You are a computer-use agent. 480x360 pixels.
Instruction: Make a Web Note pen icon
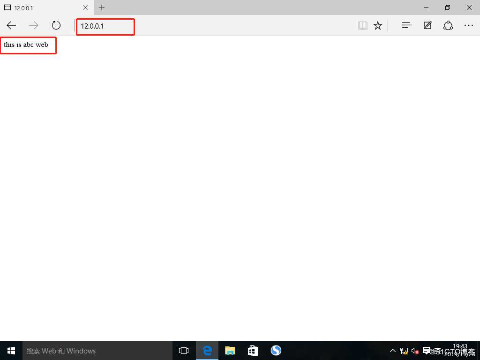427,25
